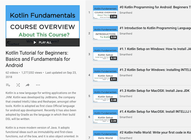Visit Smartherd channel under video #0
Screen dimensions: 191x140
pyautogui.click(x=126, y=13)
